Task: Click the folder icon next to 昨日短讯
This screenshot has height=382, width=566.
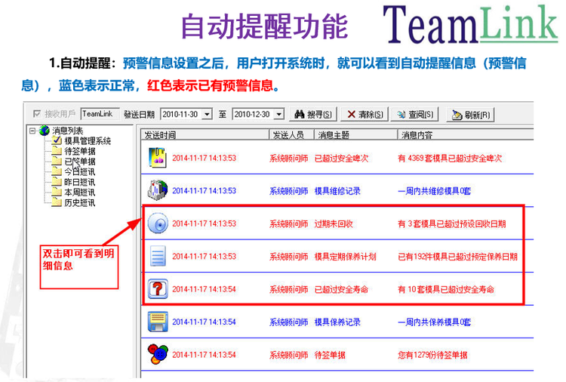Action: 57,182
